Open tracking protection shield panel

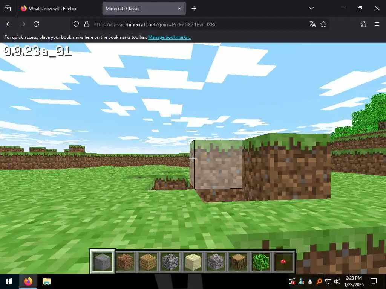click(76, 24)
